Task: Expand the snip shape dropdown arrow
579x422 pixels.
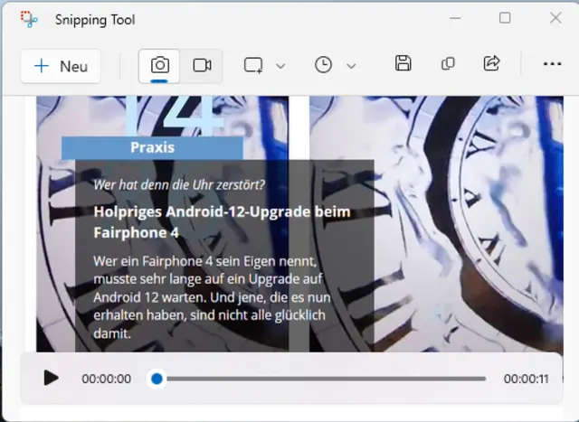Action: point(280,66)
